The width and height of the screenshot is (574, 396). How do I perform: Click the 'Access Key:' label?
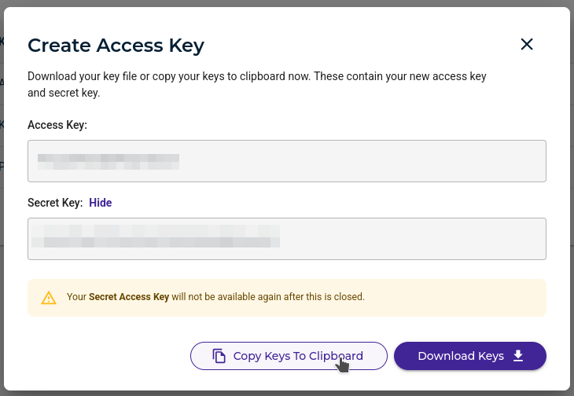click(57, 125)
